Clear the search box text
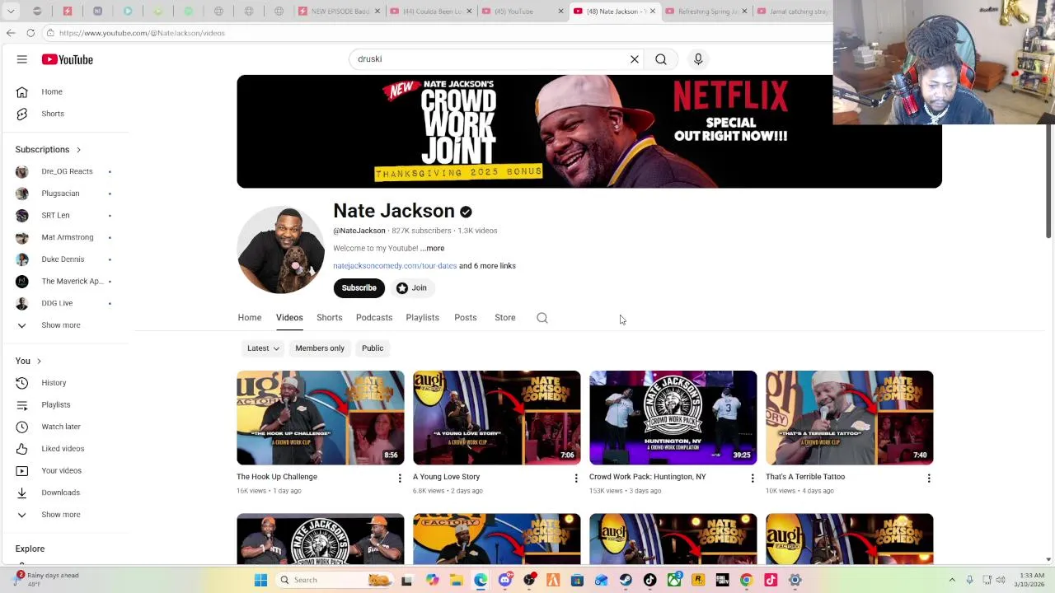The width and height of the screenshot is (1055, 593). [x=635, y=59]
